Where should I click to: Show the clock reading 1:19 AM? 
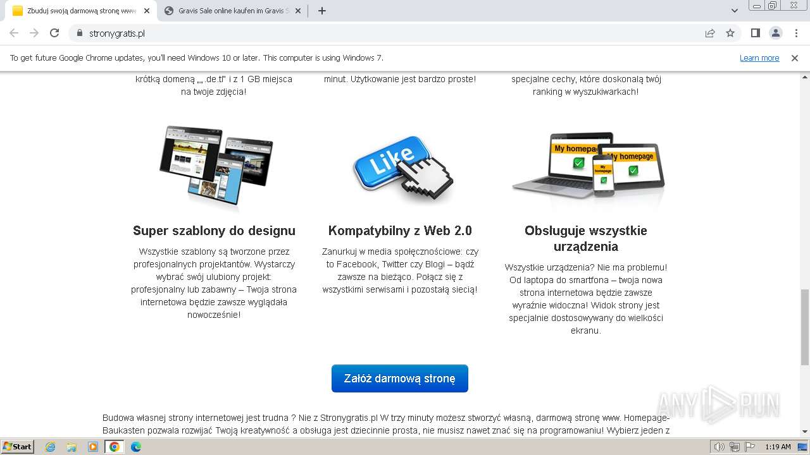(x=778, y=447)
